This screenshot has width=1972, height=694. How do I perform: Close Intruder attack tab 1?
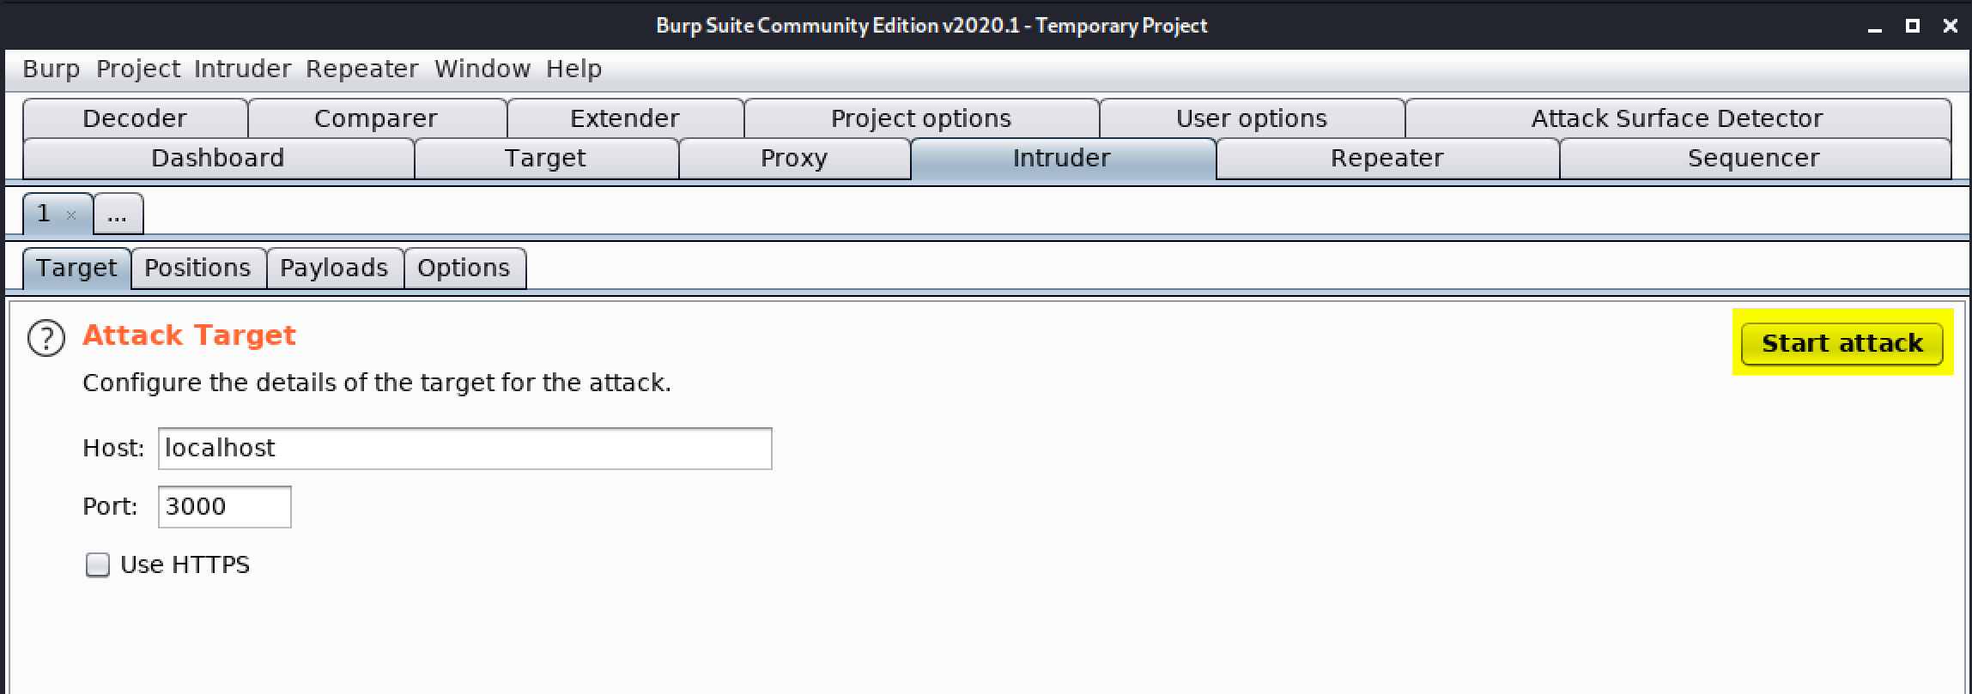(71, 215)
